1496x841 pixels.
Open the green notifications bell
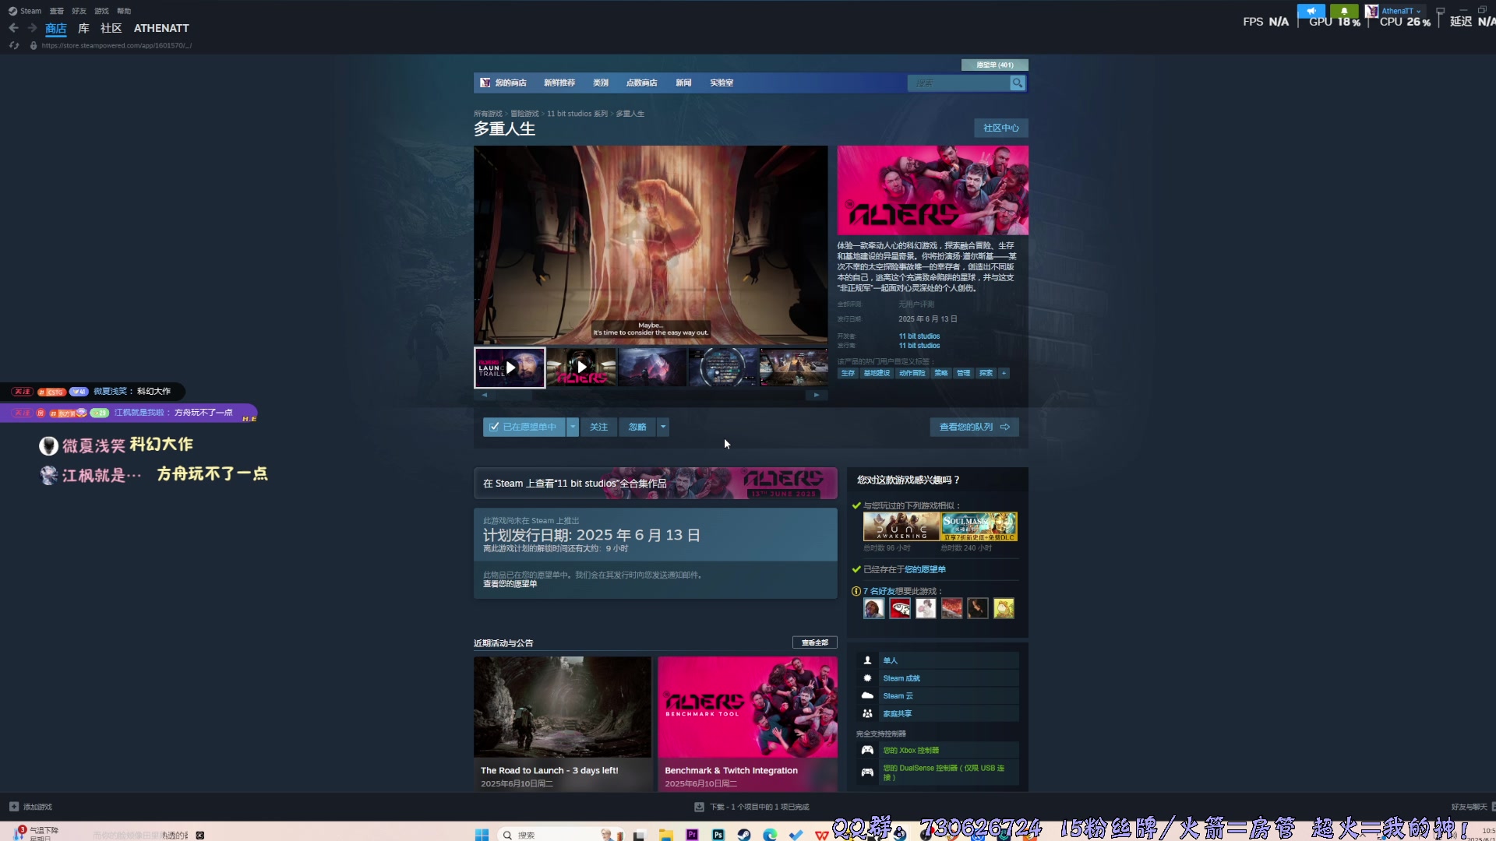[x=1344, y=11]
